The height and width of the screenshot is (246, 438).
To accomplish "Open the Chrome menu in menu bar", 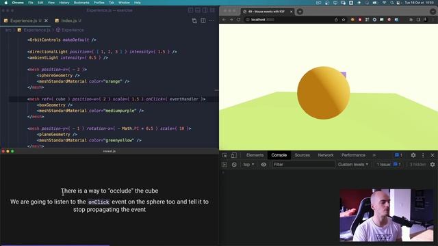I will click(18, 3).
